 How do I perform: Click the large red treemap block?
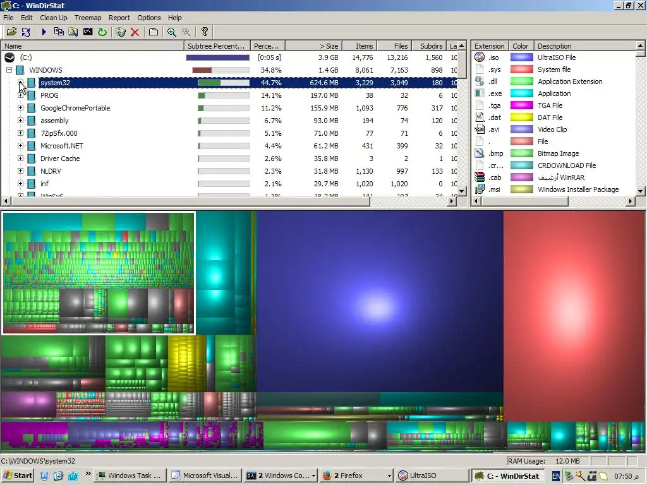pyautogui.click(x=574, y=316)
